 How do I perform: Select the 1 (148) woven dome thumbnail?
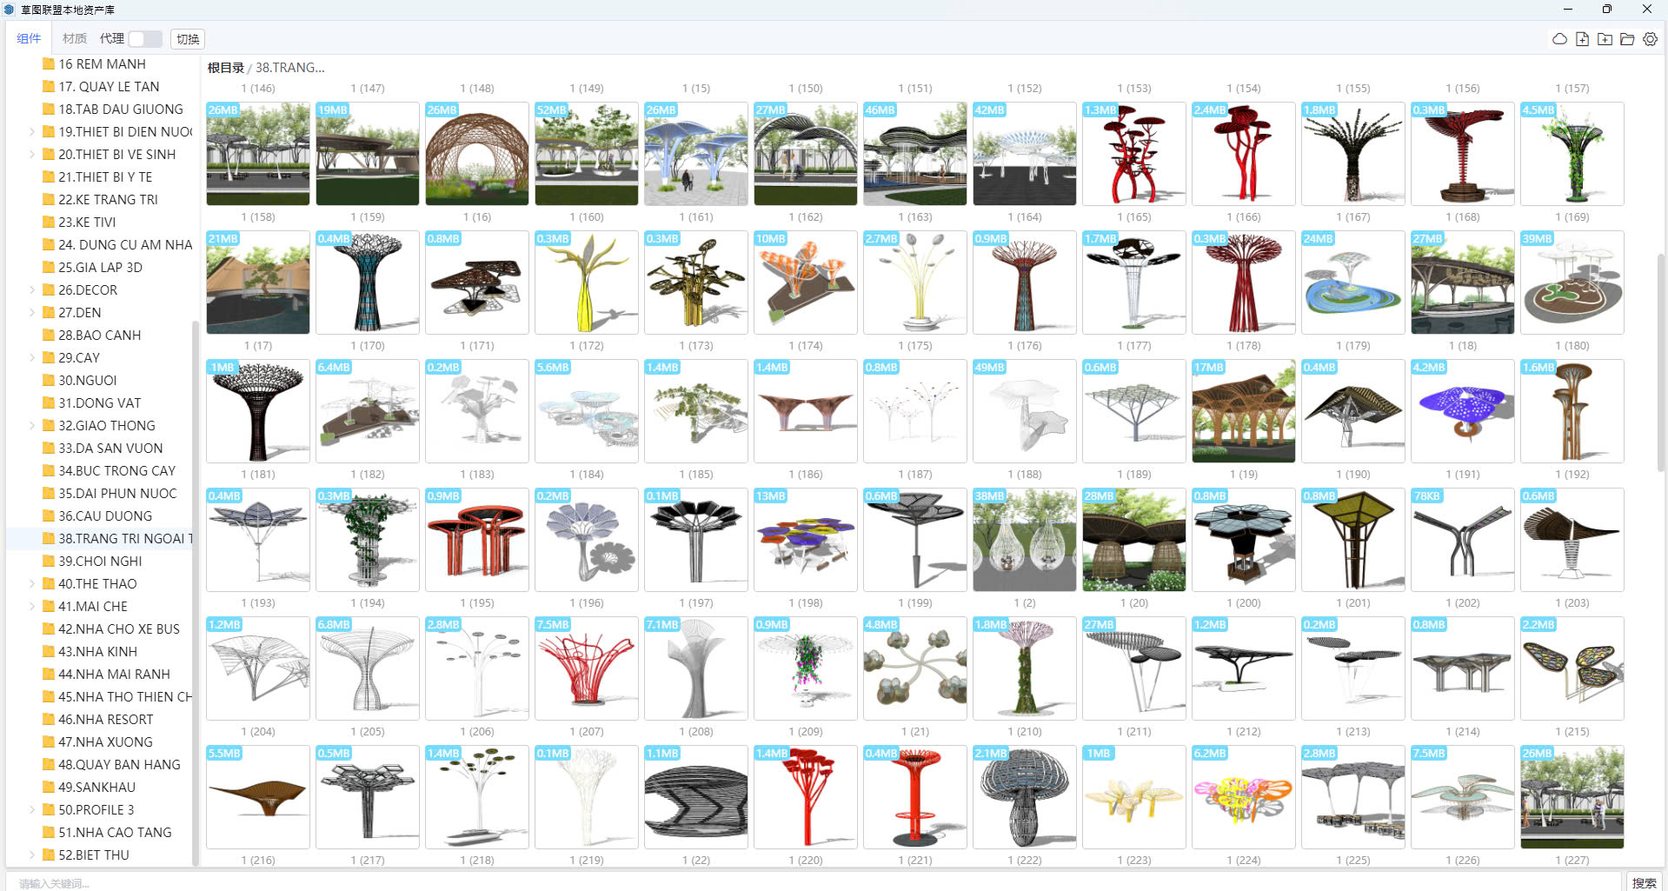[x=476, y=154]
